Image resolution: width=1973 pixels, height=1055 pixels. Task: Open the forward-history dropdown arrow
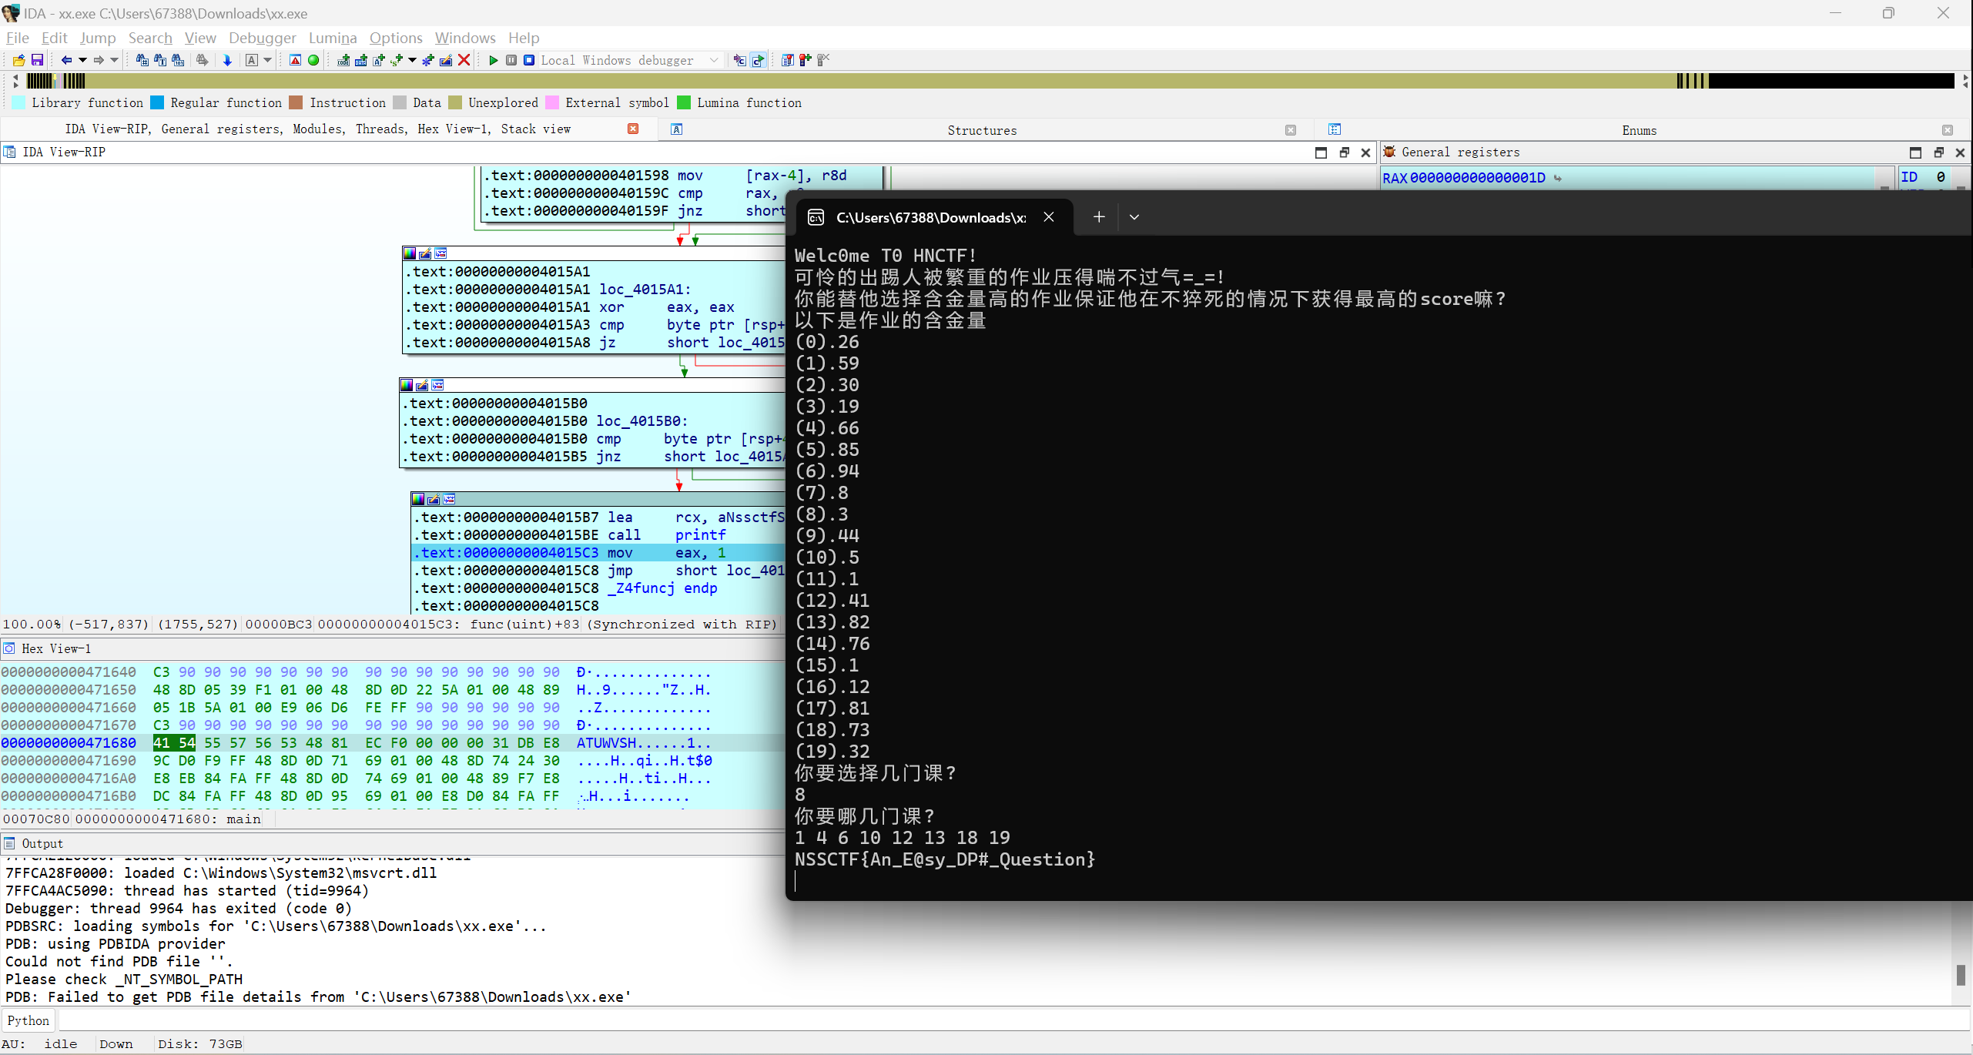pos(115,60)
